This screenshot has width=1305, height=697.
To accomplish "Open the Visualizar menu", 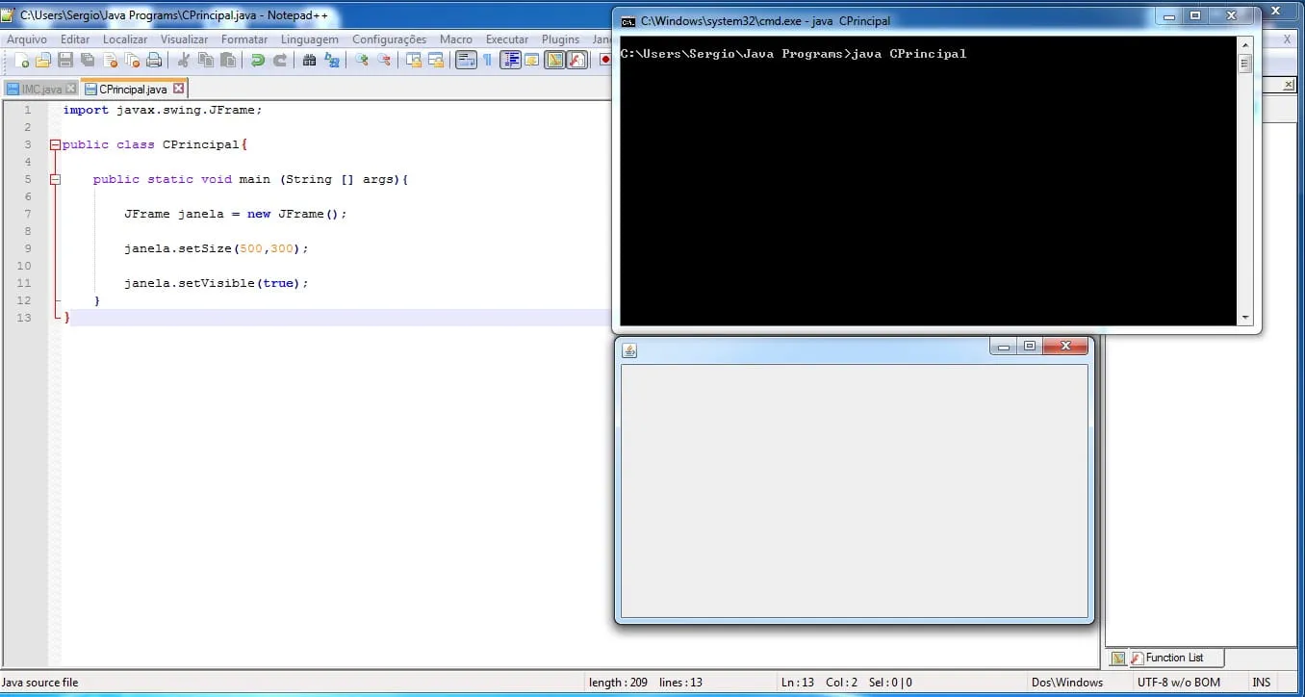I will coord(184,39).
